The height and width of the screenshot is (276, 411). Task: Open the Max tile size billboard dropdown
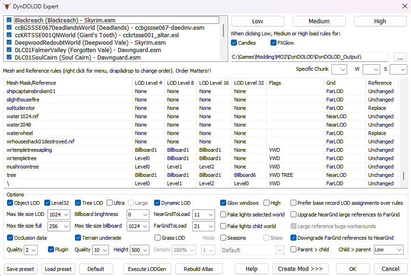(x=138, y=226)
